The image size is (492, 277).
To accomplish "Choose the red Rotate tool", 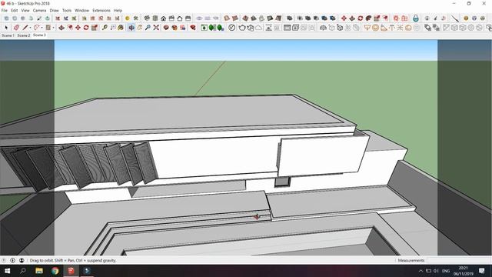I will coord(86,28).
